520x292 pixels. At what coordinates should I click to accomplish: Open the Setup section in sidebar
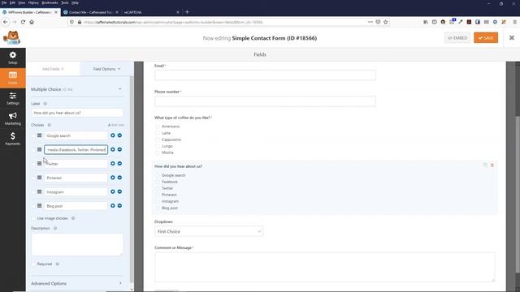coord(13,58)
